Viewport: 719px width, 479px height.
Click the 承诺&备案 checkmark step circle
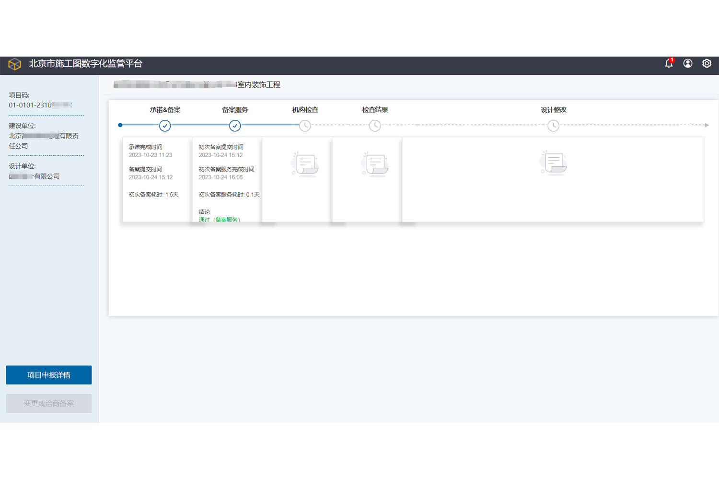click(x=165, y=126)
